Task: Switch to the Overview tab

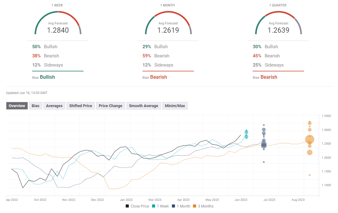Action: pos(17,106)
